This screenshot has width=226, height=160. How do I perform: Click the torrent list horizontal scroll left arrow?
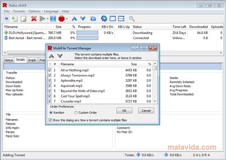tap(5, 53)
